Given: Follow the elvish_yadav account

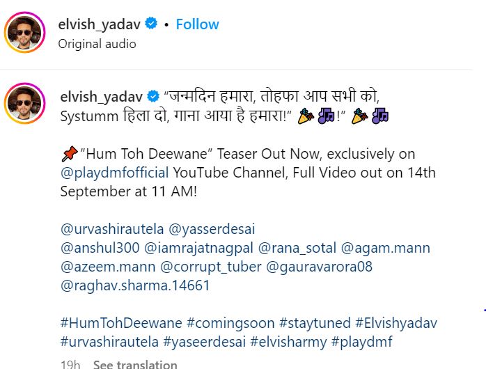Looking at the screenshot, I should [197, 24].
